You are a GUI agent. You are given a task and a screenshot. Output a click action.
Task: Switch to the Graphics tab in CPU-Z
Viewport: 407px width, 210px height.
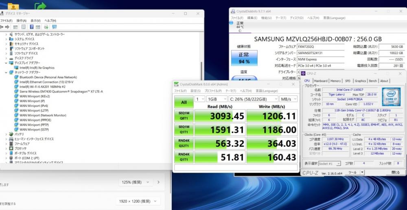click(x=360, y=81)
